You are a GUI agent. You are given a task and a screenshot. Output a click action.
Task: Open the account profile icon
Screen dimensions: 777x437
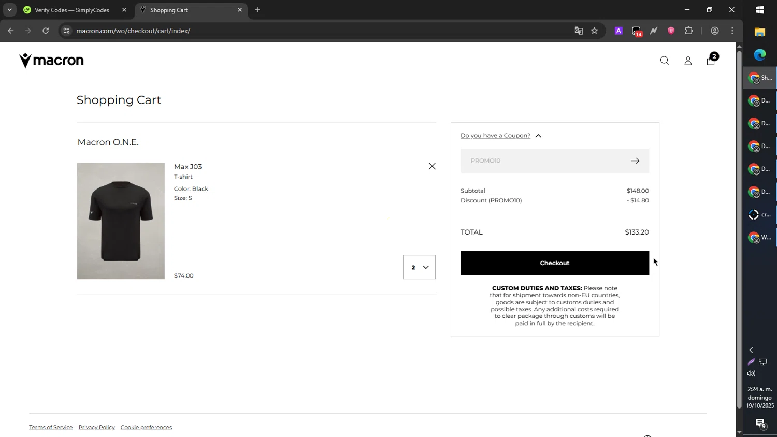click(688, 61)
